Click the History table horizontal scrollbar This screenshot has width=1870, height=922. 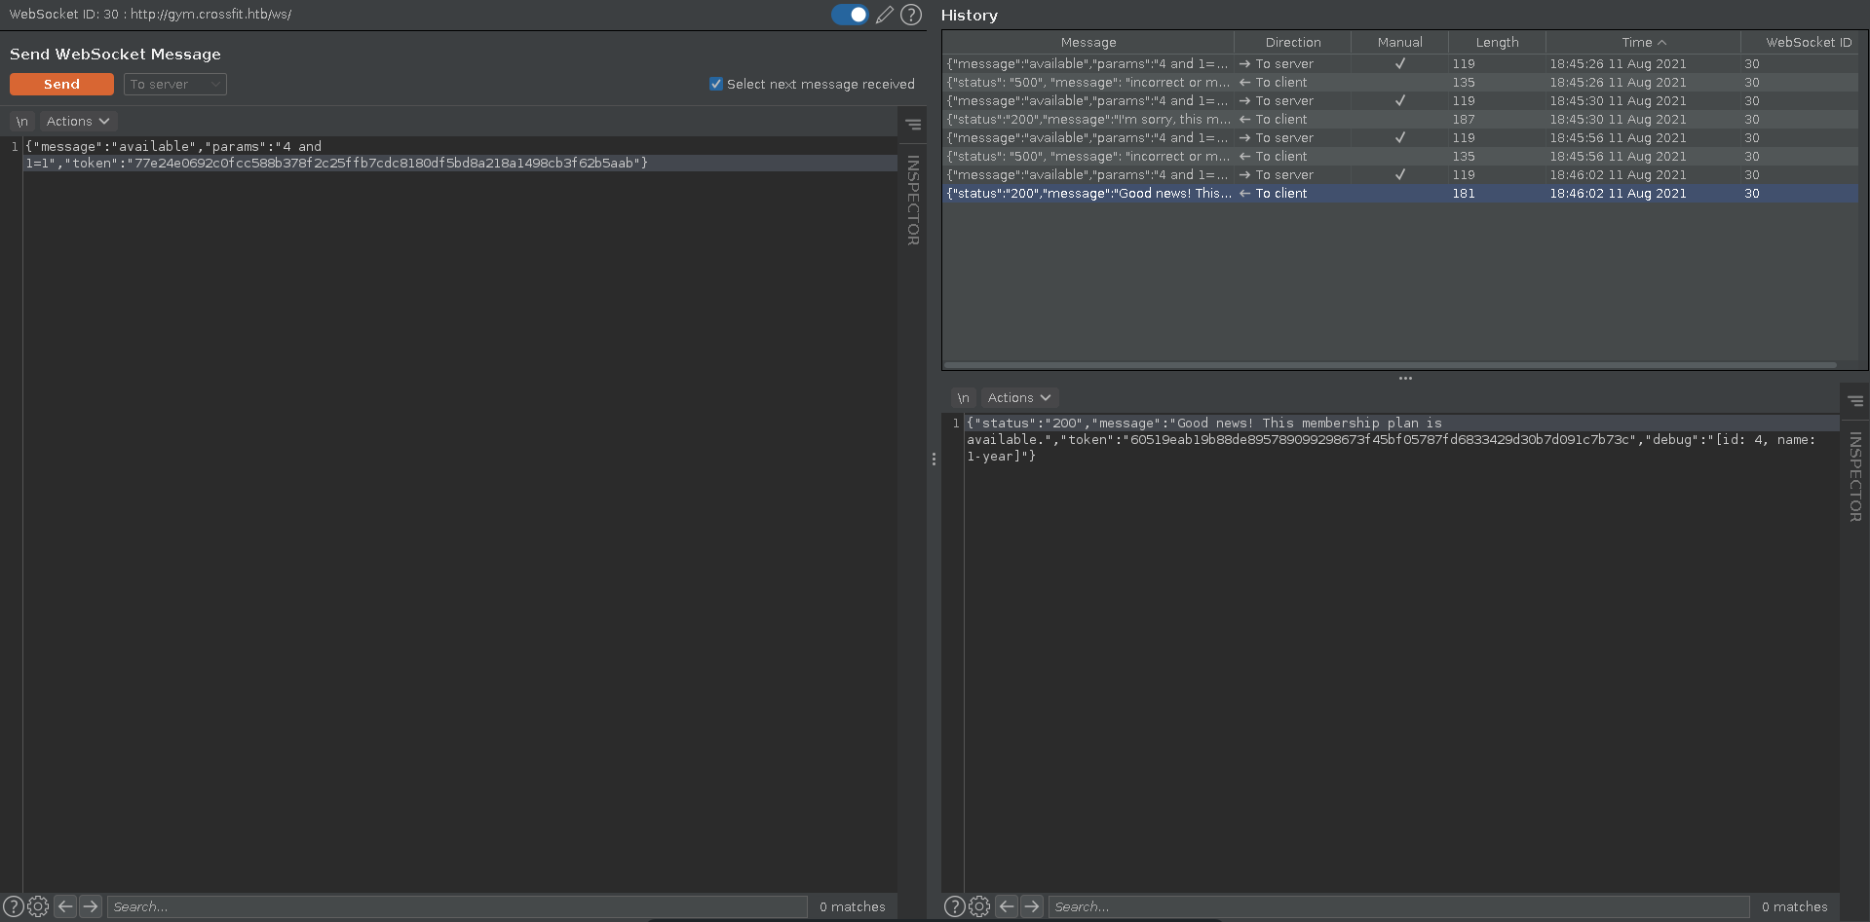(1390, 365)
